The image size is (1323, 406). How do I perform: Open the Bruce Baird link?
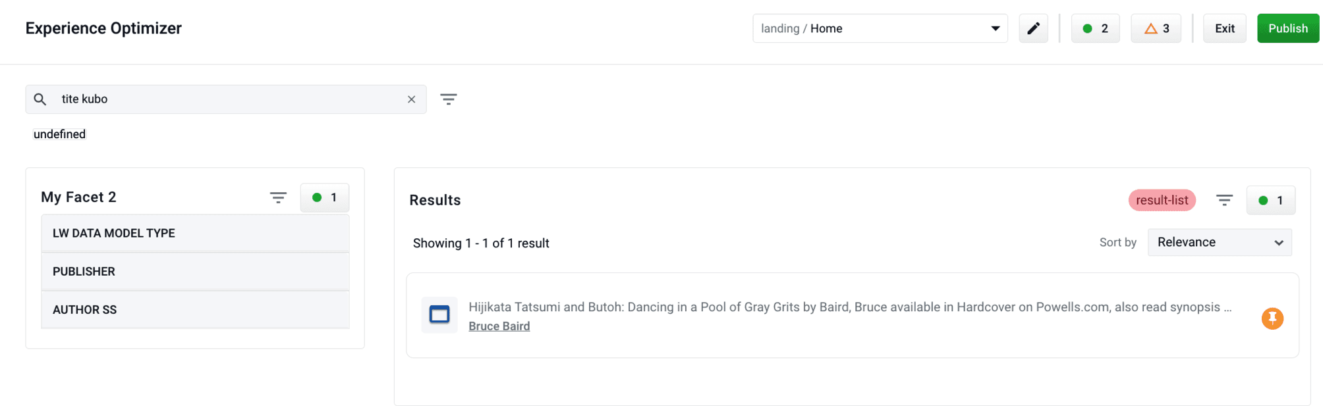click(499, 326)
